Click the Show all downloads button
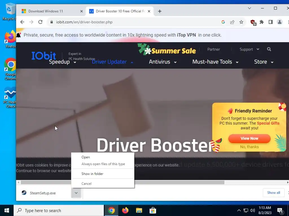The width and height of the screenshot is (289, 216). coord(273,192)
